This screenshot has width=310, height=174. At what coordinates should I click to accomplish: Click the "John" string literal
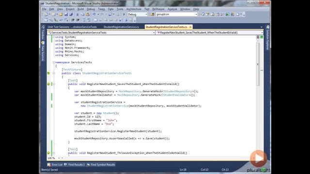point(111,120)
